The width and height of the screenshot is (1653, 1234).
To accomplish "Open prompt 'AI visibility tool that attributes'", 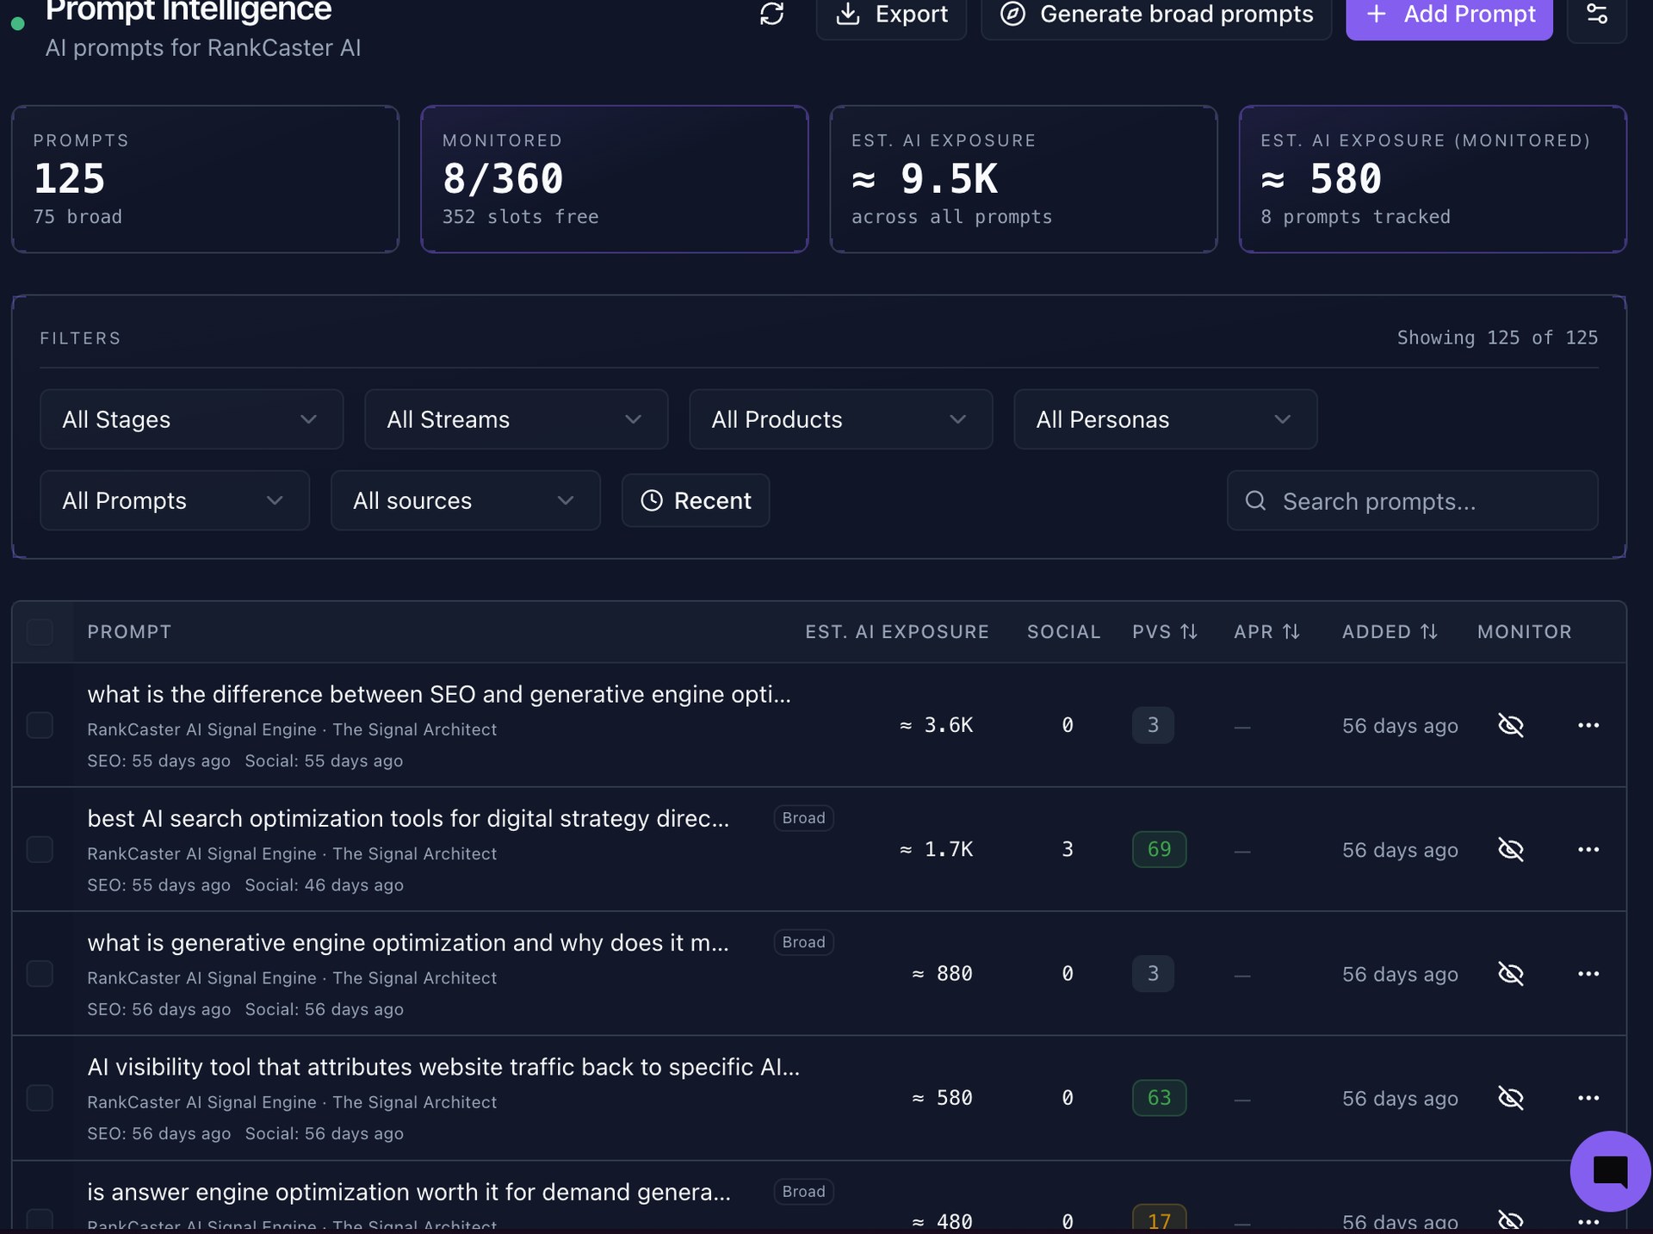I will (443, 1067).
